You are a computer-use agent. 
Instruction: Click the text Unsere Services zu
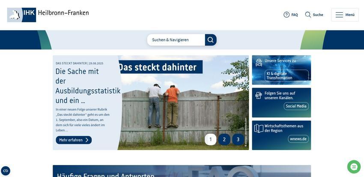[280, 61]
